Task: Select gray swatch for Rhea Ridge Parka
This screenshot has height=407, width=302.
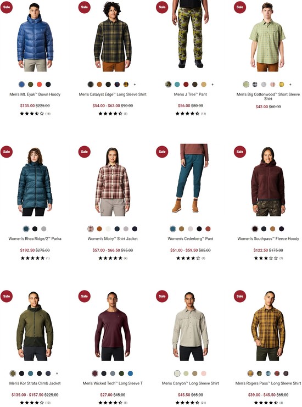Action: click(43, 229)
